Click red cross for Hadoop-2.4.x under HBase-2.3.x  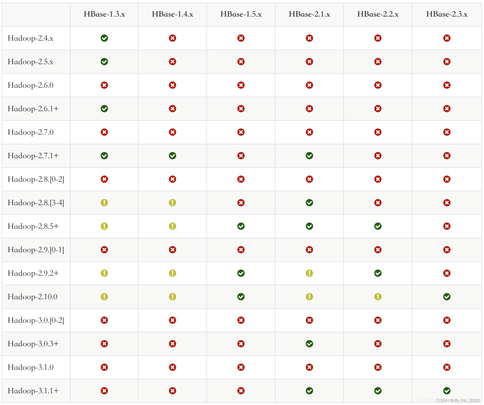pos(447,38)
